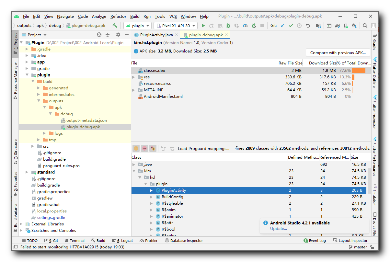Update project with Git blue arrow

coord(282,26)
